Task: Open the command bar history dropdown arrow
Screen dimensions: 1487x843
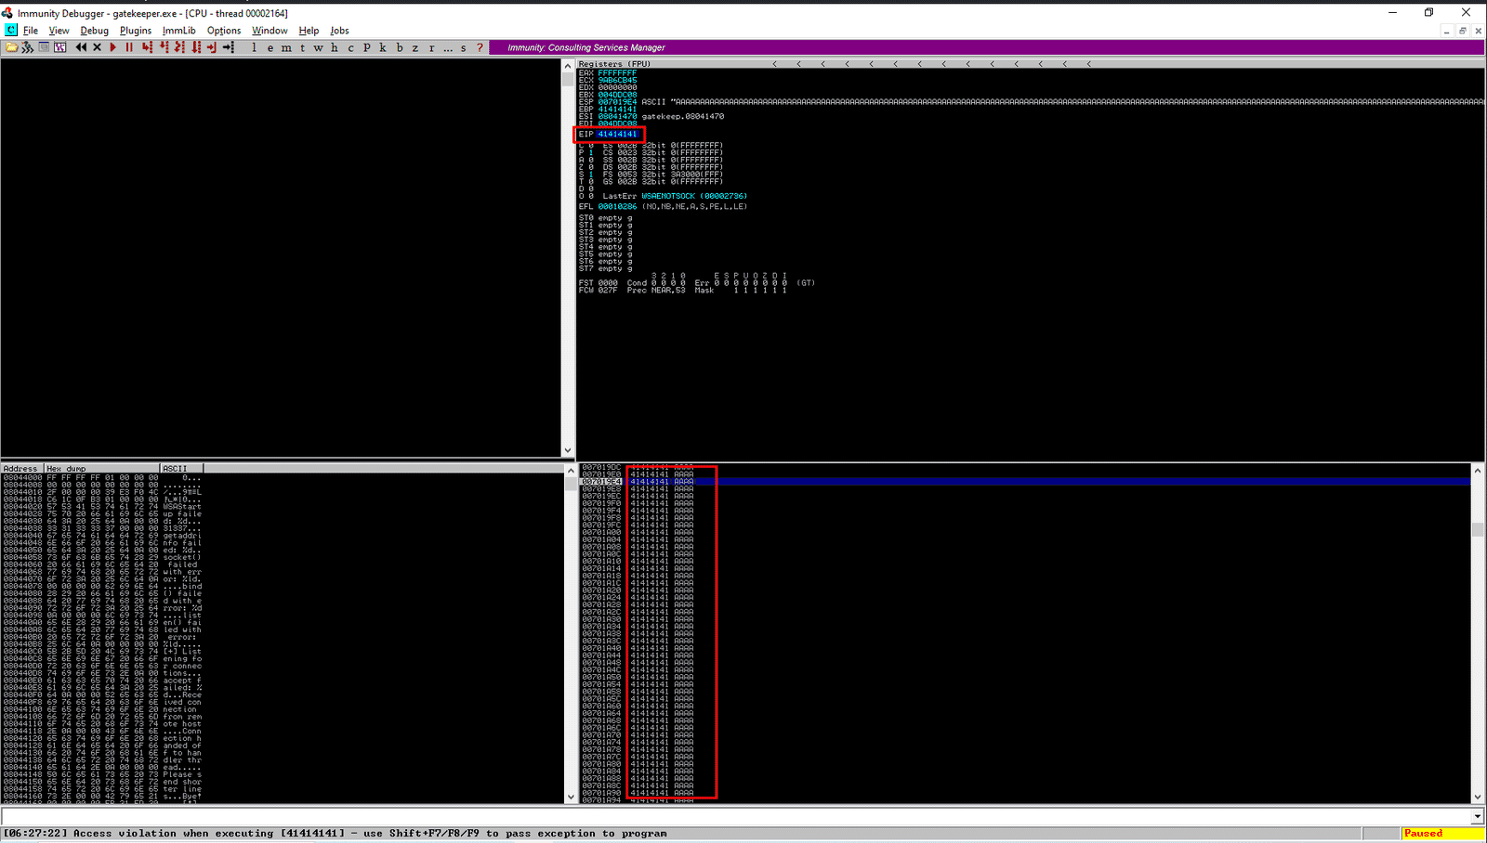Action: click(1478, 817)
